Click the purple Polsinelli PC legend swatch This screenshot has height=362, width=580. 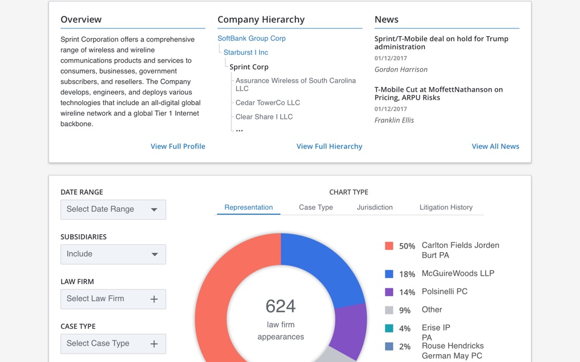click(x=389, y=292)
